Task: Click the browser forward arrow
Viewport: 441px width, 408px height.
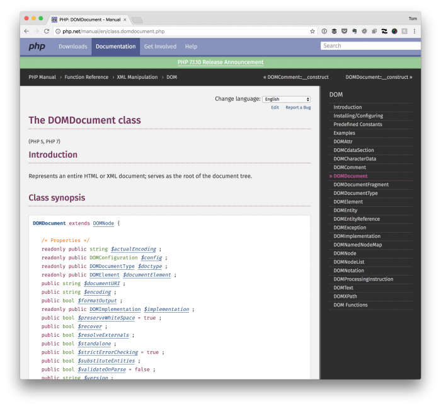Action: [37, 32]
